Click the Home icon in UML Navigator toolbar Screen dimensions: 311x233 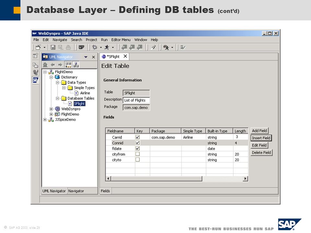45,65
